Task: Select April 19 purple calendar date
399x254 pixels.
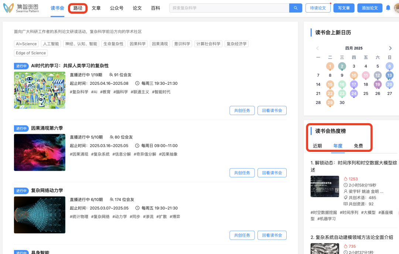Action: tap(378, 84)
